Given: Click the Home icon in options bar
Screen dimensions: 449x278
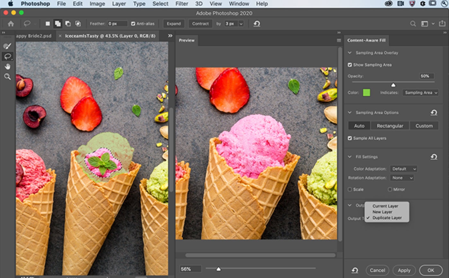Looking at the screenshot, I should coord(11,24).
